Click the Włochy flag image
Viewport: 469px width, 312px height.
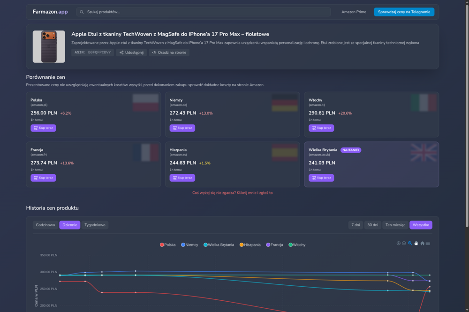tap(424, 103)
